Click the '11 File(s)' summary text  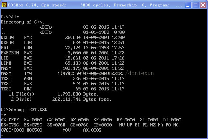tap(21, 94)
